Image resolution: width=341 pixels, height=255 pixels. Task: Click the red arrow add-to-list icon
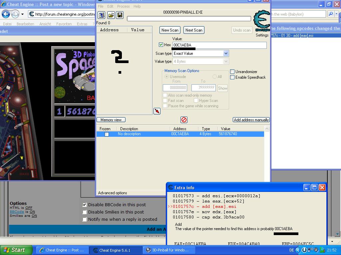pos(157,111)
